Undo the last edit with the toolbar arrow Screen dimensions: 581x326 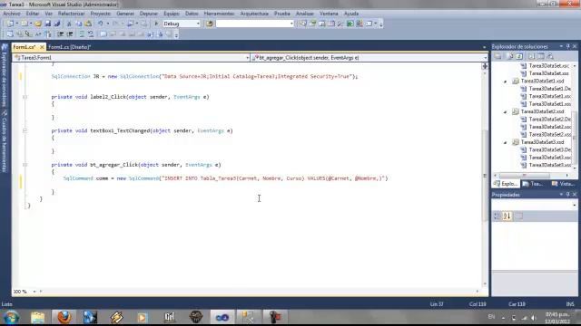[101, 24]
